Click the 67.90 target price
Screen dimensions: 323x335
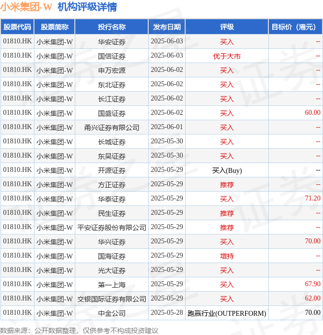pyautogui.click(x=313, y=284)
